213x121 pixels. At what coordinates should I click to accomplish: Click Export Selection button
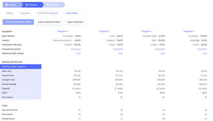coord(75,22)
